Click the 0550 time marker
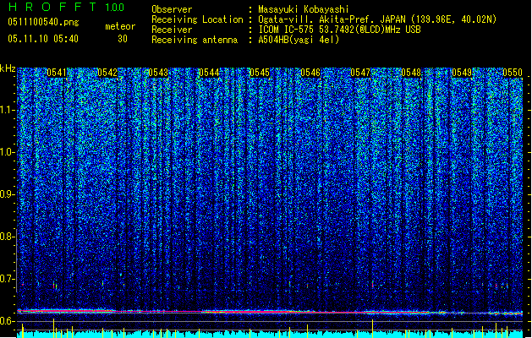 [513, 73]
